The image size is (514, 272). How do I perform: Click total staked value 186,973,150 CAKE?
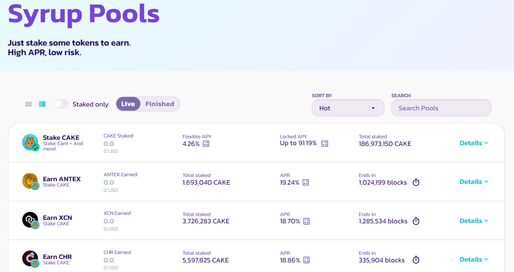coord(385,144)
